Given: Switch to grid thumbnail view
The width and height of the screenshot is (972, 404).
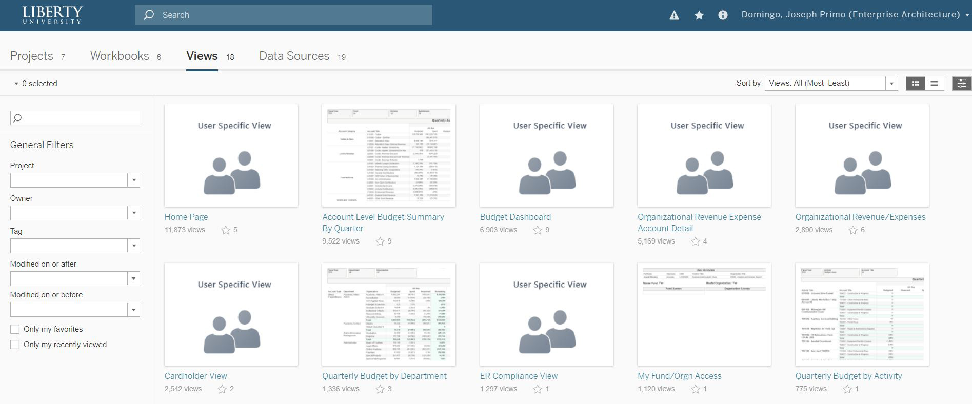Looking at the screenshot, I should click(915, 83).
